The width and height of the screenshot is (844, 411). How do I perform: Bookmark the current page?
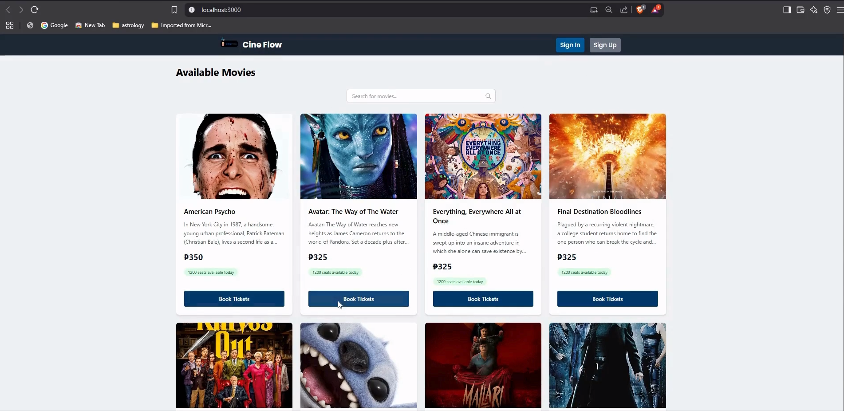(x=174, y=10)
